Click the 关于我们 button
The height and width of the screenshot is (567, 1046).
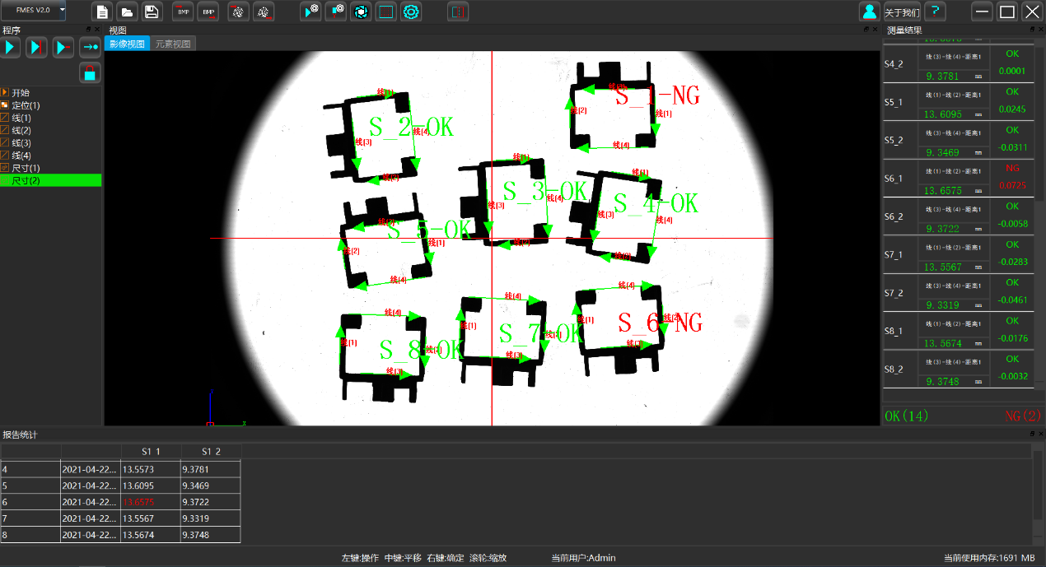coord(901,12)
